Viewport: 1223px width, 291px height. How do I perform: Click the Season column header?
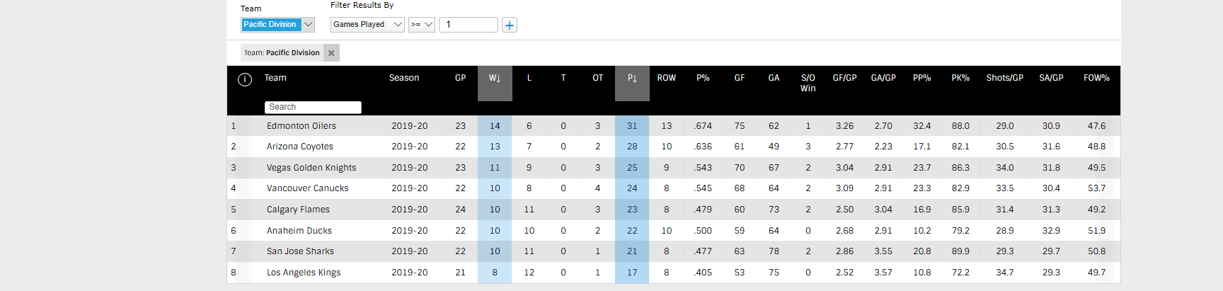tap(404, 78)
